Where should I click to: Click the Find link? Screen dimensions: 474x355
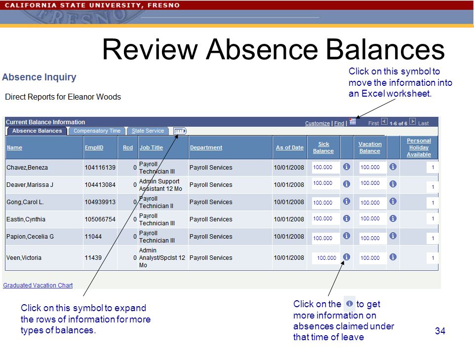click(339, 123)
